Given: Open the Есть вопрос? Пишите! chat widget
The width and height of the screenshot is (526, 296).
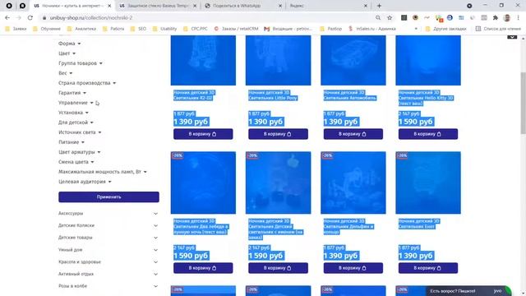Looking at the screenshot, I should click(x=469, y=291).
